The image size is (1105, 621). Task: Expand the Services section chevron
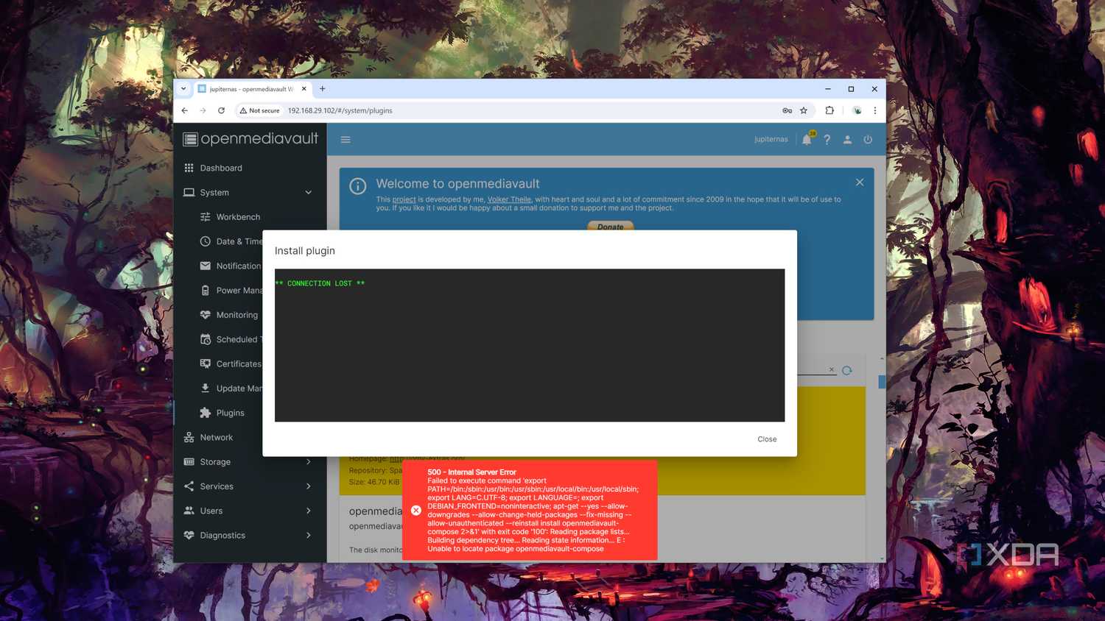pyautogui.click(x=309, y=486)
